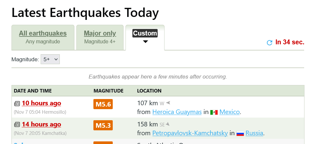Viewport: 312px width, 144px height.
Task: Select the Custom tab label
Action: [145, 33]
